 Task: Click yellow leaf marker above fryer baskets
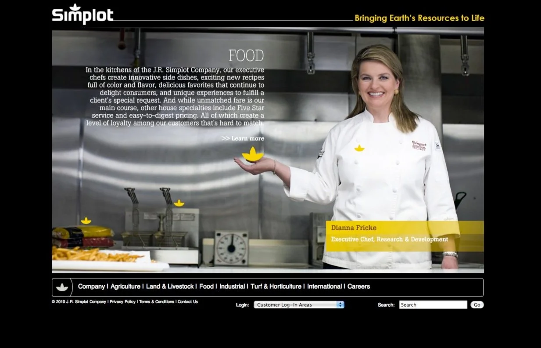(179, 203)
